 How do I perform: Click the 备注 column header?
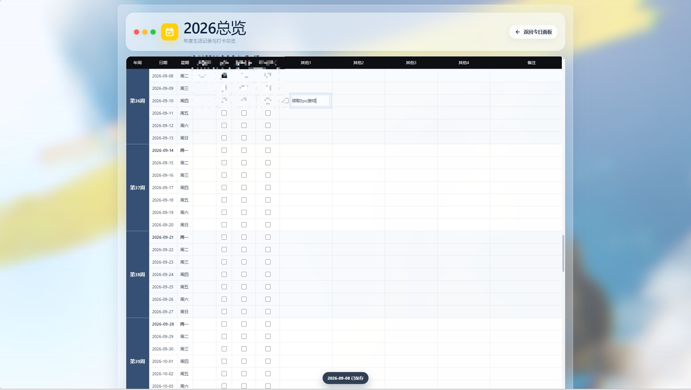531,63
